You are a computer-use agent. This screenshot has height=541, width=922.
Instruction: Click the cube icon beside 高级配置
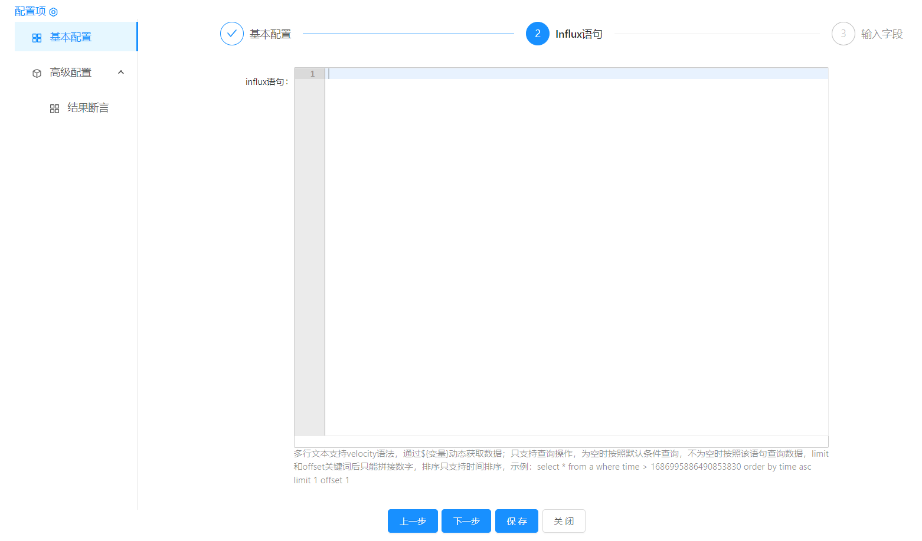[x=37, y=73]
